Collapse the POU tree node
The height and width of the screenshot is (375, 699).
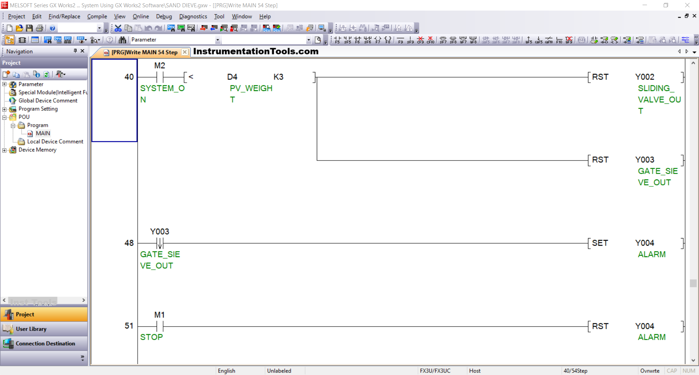[4, 117]
